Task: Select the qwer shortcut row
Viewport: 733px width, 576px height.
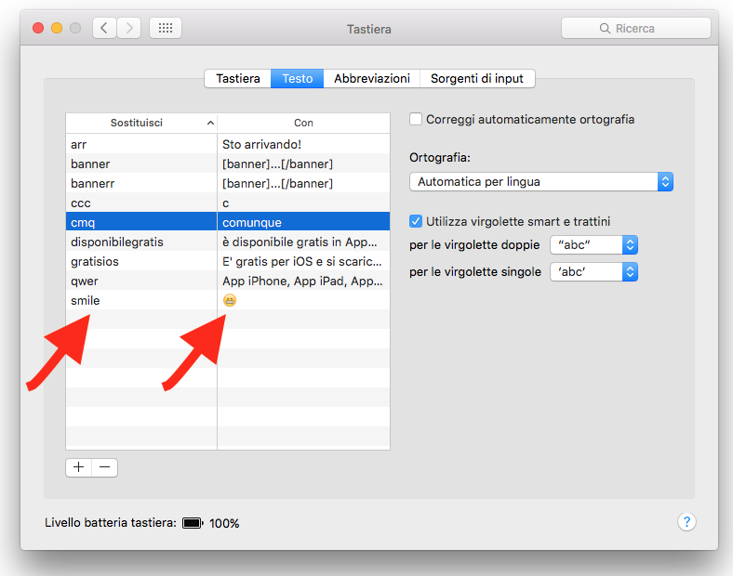Action: coord(228,281)
